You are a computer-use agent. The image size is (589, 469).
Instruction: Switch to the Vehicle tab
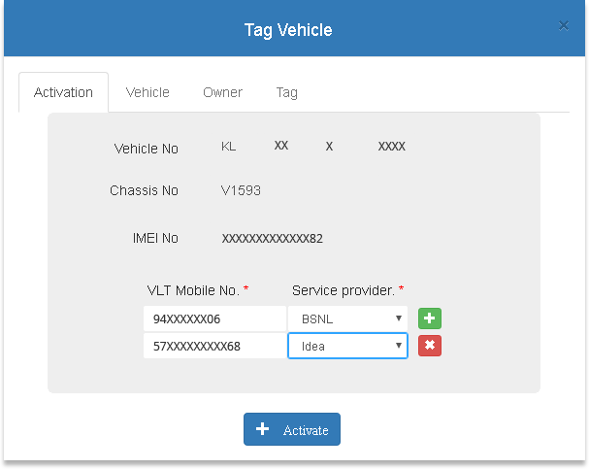point(147,92)
